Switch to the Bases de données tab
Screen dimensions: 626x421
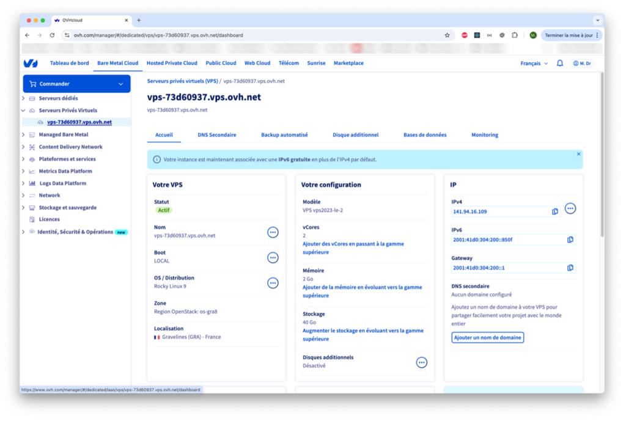tap(425, 135)
